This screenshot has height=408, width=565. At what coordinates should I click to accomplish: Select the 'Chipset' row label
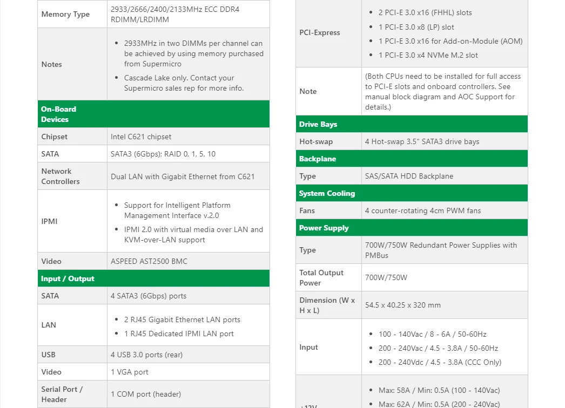[55, 137]
